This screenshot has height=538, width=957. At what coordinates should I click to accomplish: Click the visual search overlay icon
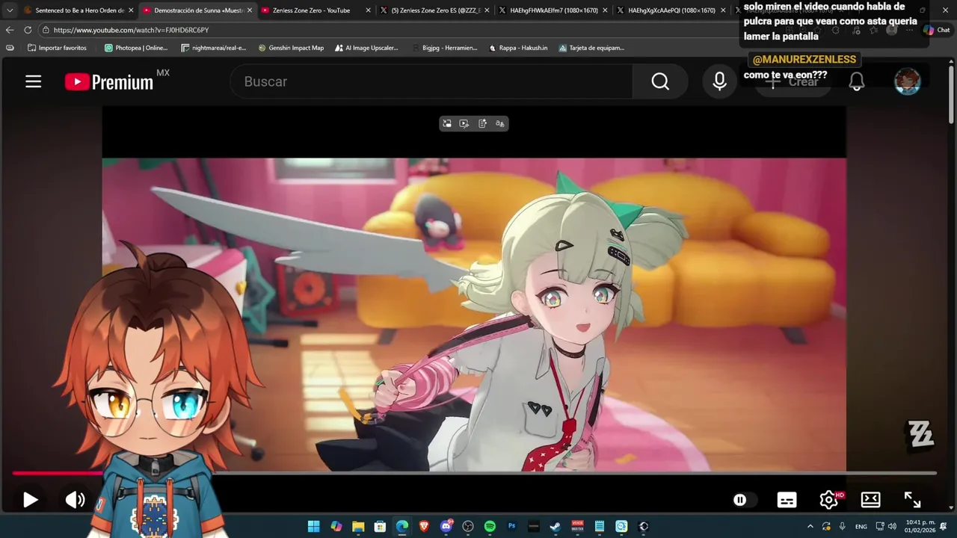click(x=447, y=123)
